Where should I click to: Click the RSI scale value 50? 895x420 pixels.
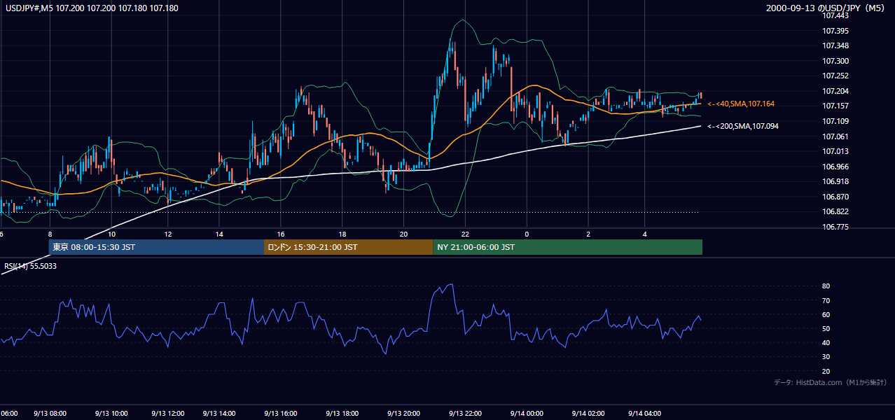pyautogui.click(x=826, y=328)
